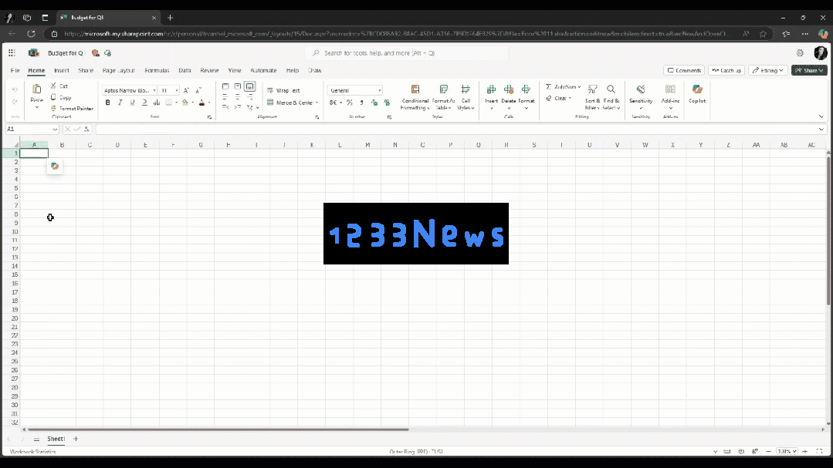Click in the formula bar field
This screenshot has height=468, width=833.
point(457,129)
